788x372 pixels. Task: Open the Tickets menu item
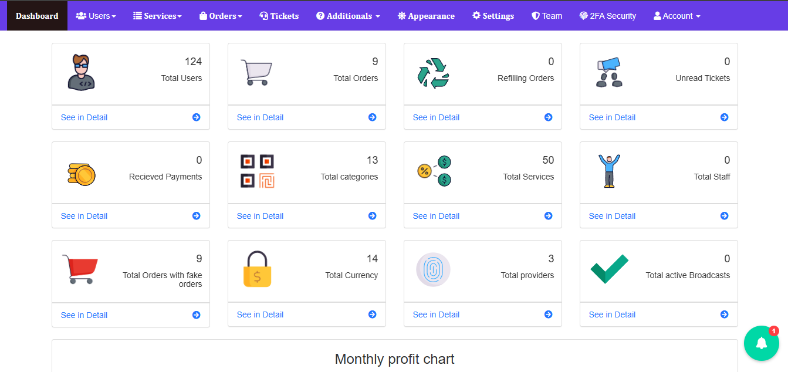tap(279, 16)
